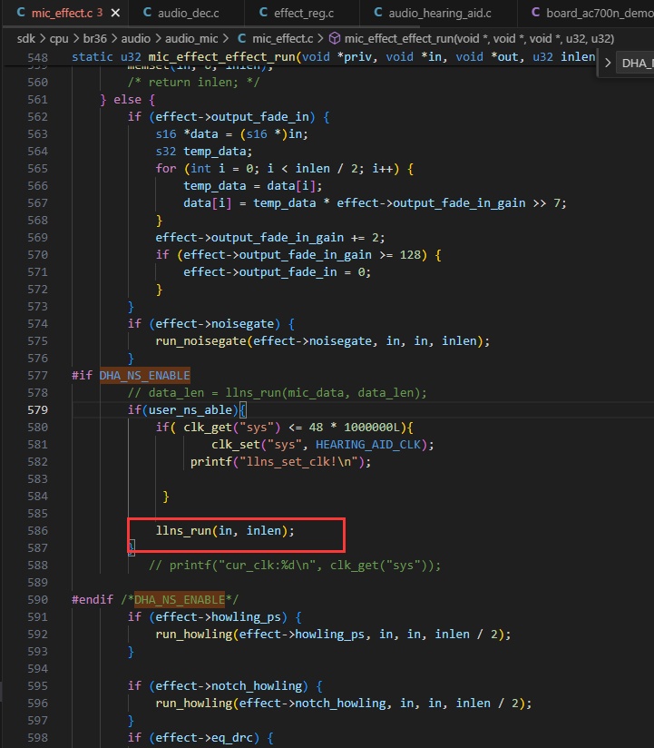Select the sdk breadcrumb segment
This screenshot has width=654, height=748.
(x=25, y=38)
